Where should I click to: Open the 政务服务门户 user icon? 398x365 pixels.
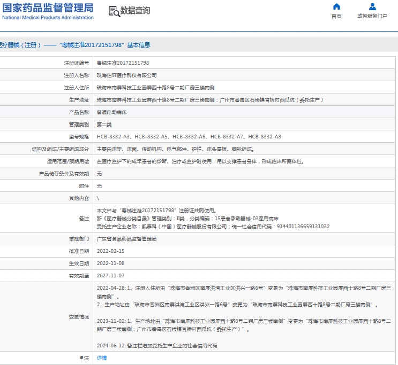click(372, 6)
